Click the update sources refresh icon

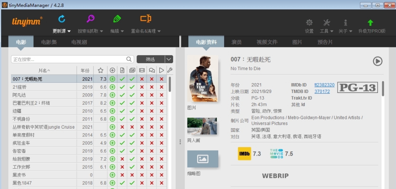point(62,19)
